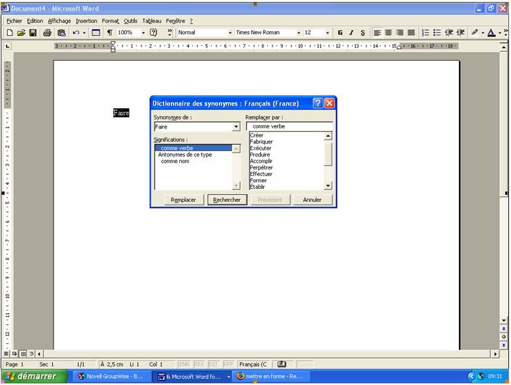511x385 pixels.
Task: Click the New blank document icon
Action: (x=10, y=33)
